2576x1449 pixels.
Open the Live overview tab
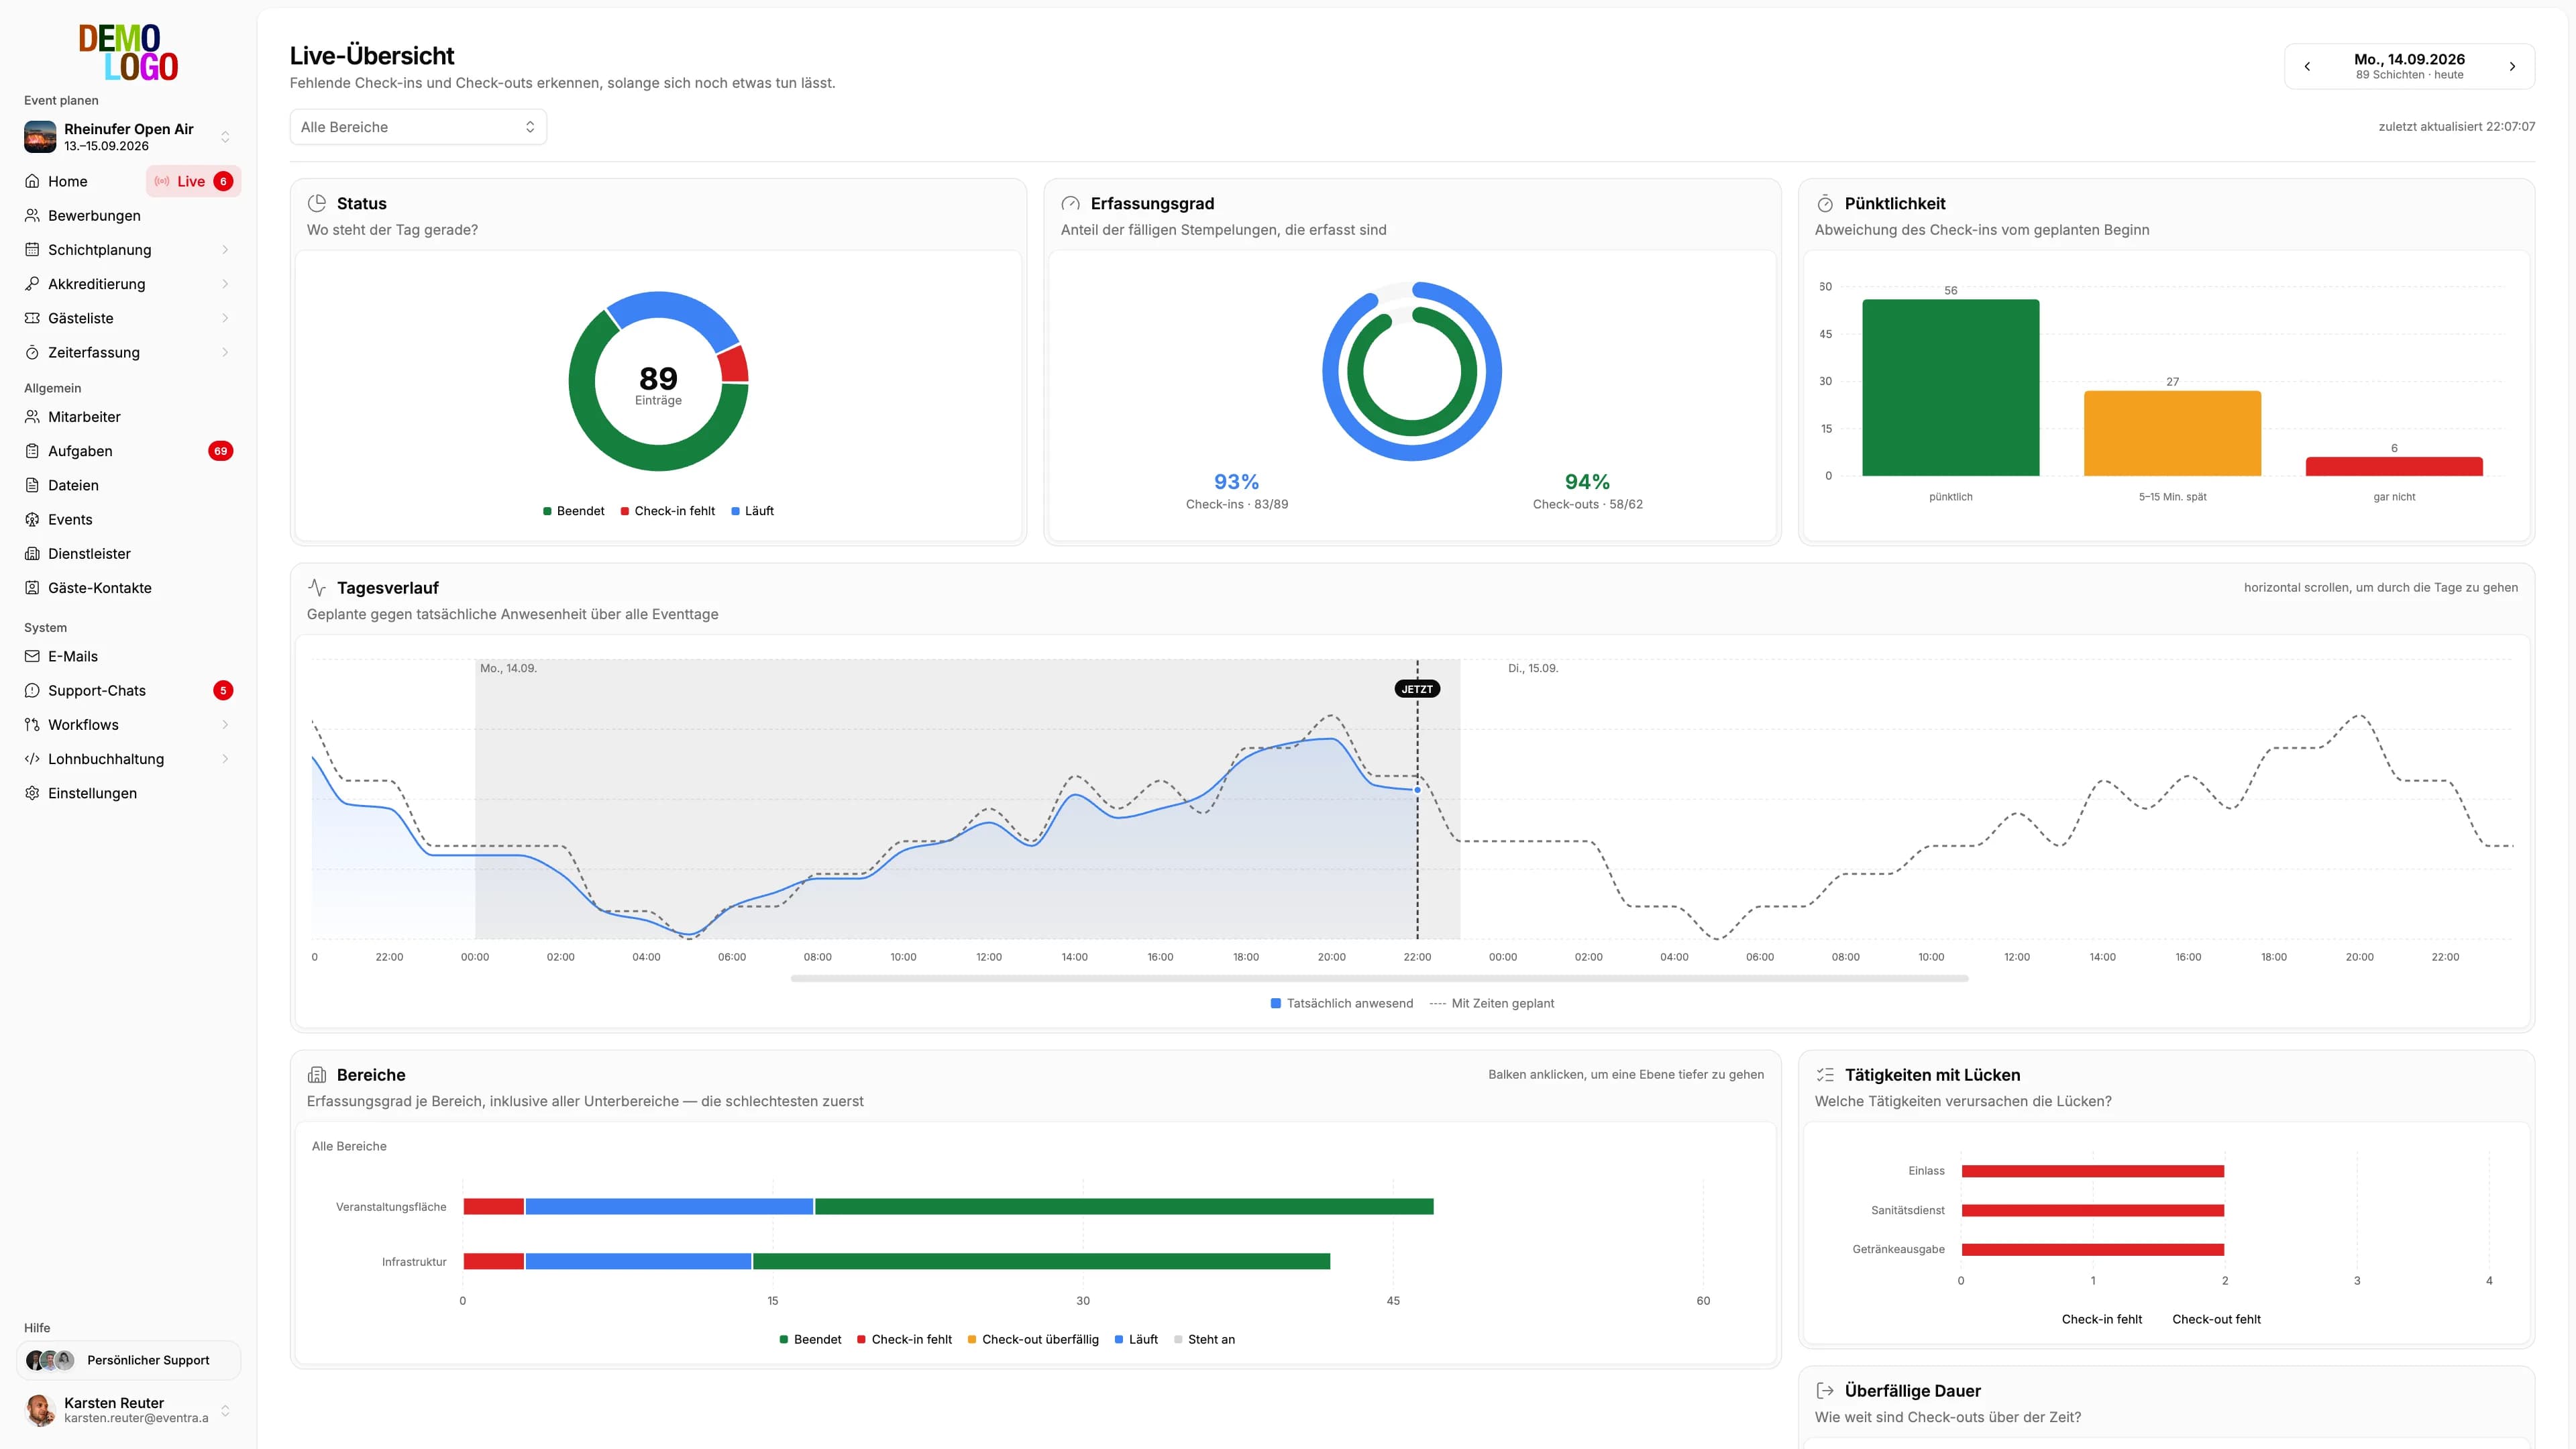coord(193,181)
